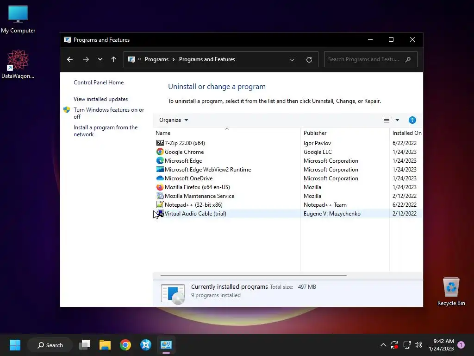Open Task View in the taskbar
Image resolution: width=474 pixels, height=356 pixels.
85,345
